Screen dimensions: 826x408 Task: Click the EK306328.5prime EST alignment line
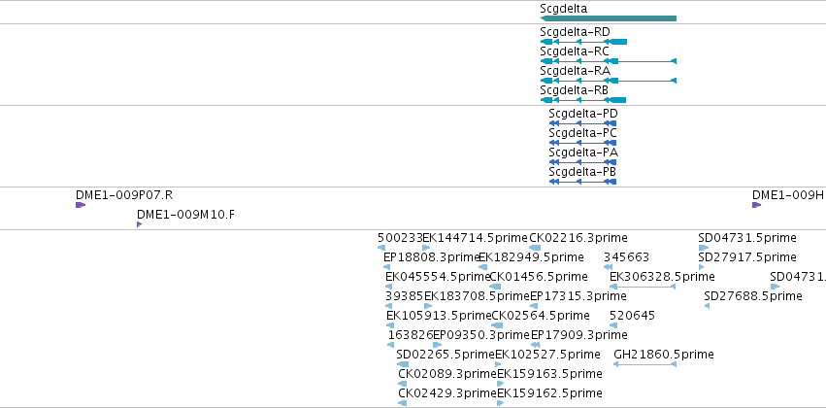click(643, 287)
